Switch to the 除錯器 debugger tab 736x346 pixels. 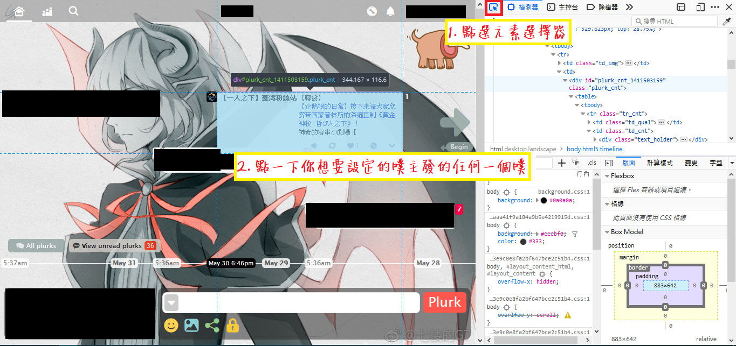602,8
